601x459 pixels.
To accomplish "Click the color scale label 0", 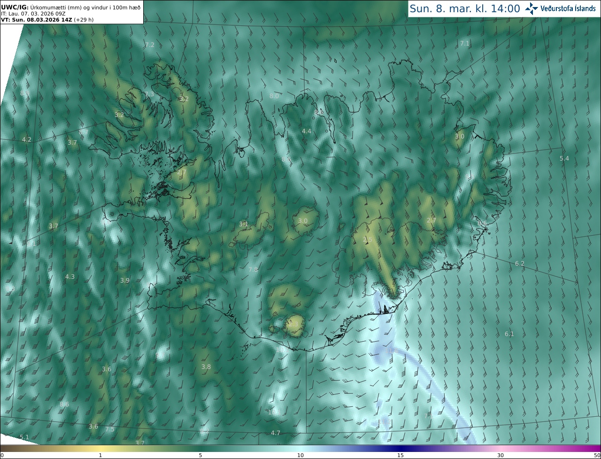I will tap(2, 455).
